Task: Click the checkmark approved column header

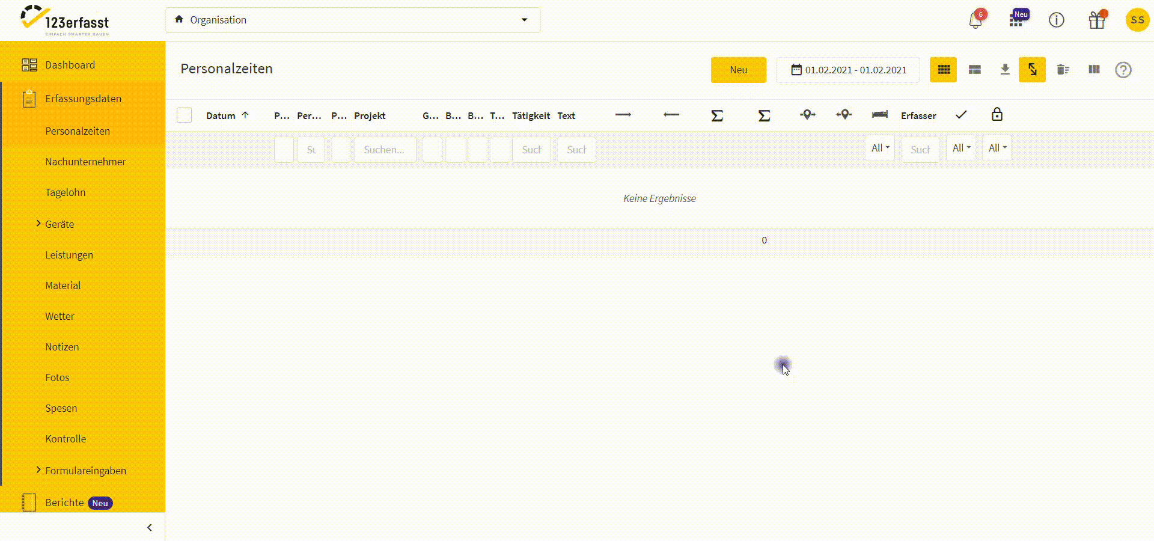Action: (x=961, y=114)
